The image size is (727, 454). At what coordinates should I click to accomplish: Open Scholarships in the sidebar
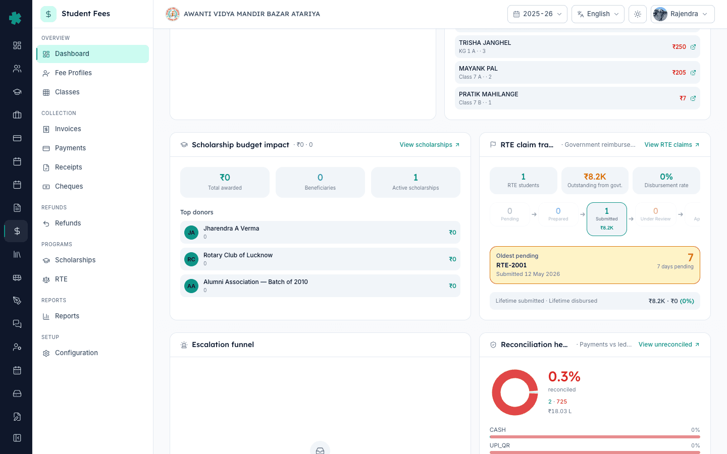(x=92, y=260)
